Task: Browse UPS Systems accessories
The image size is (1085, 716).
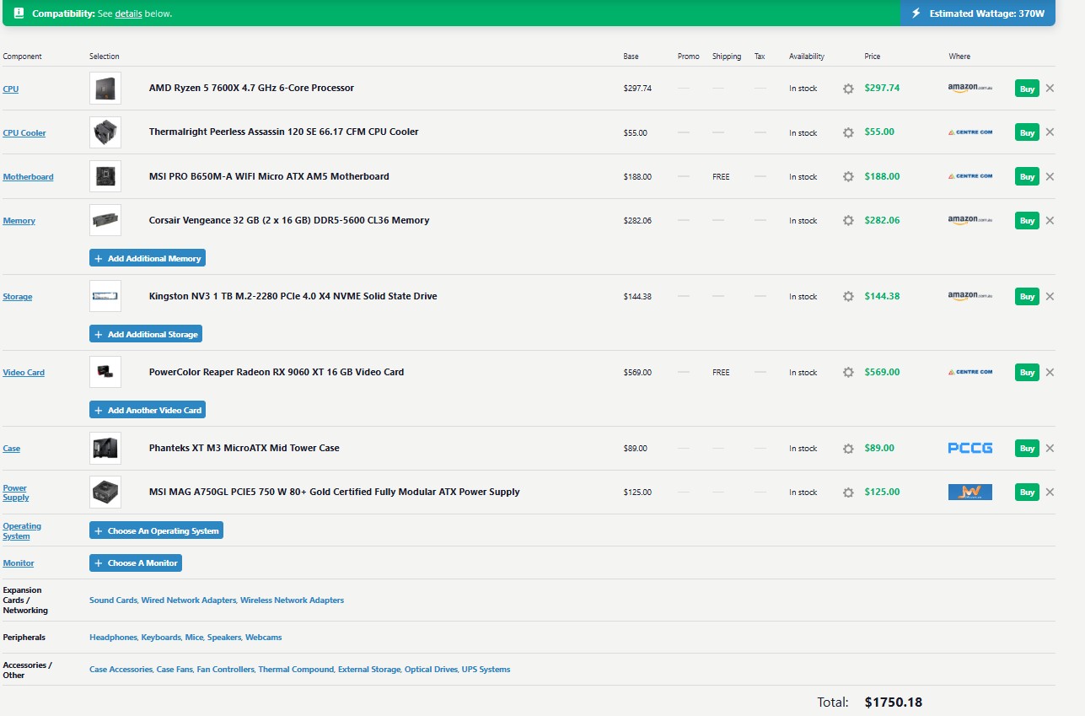Action: [486, 670]
